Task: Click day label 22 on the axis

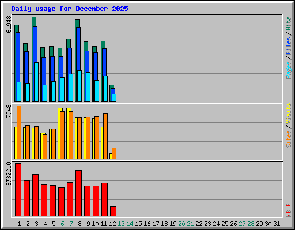Action: (x=199, y=224)
